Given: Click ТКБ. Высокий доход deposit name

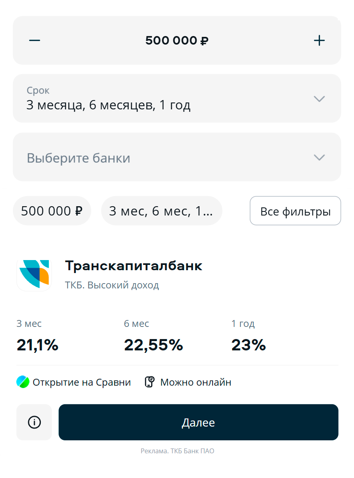Looking at the screenshot, I should [112, 285].
